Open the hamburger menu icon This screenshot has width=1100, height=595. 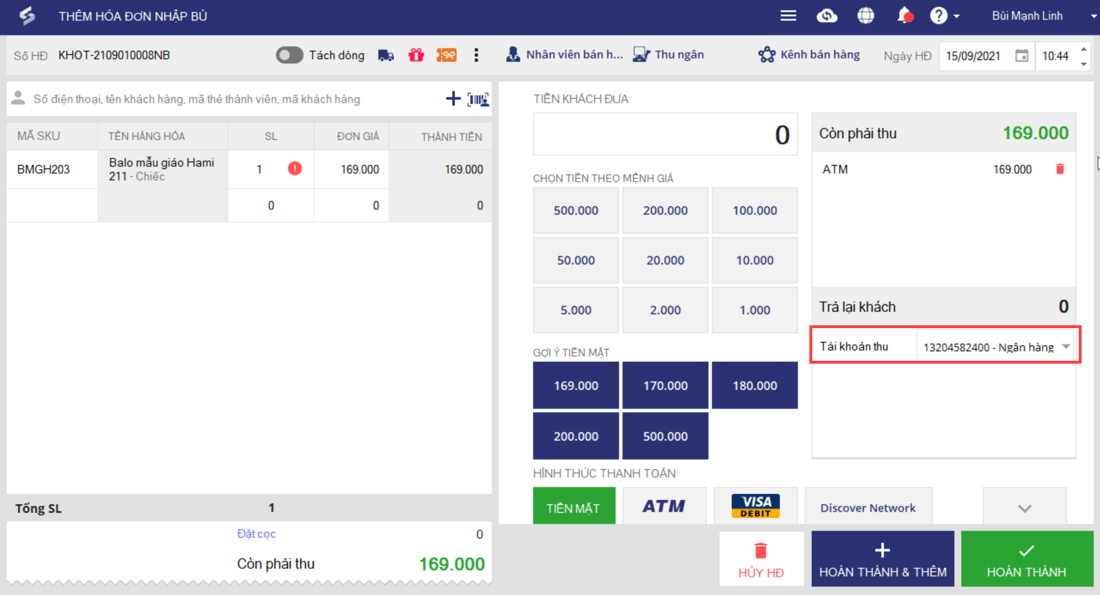[788, 16]
